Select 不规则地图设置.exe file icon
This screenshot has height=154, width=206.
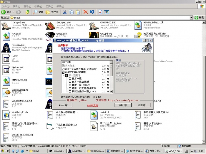pos(50,126)
